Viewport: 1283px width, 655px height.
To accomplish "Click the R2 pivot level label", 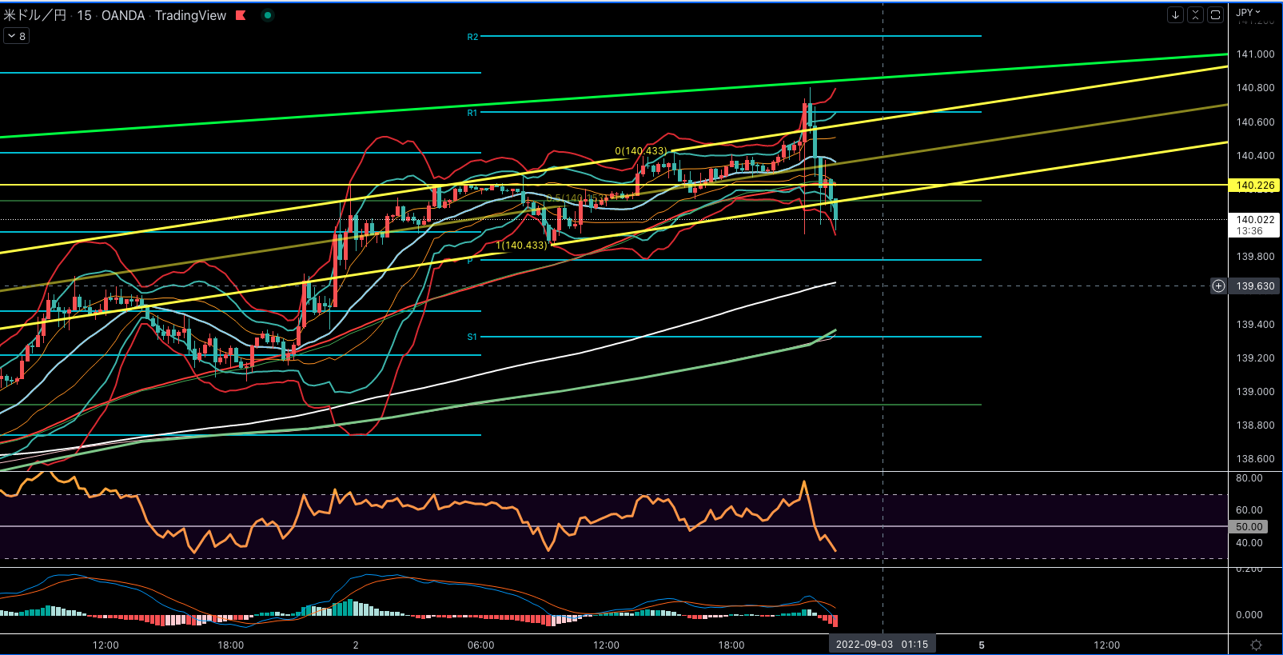I will (x=472, y=37).
